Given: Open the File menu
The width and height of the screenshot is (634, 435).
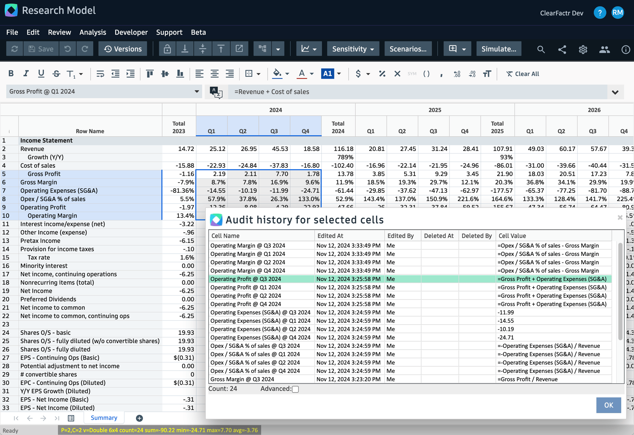Looking at the screenshot, I should click(12, 32).
